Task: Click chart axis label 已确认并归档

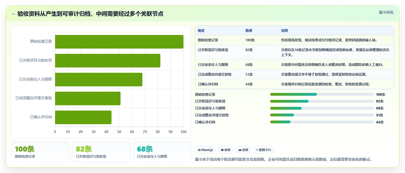Action: tap(41, 117)
